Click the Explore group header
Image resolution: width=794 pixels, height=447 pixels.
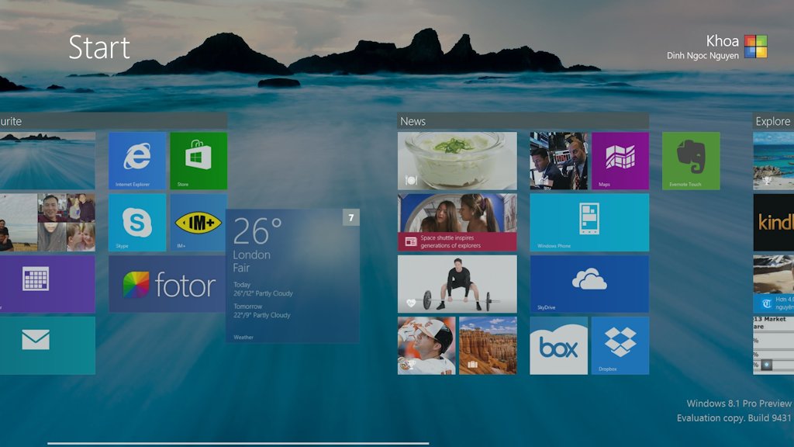point(773,121)
